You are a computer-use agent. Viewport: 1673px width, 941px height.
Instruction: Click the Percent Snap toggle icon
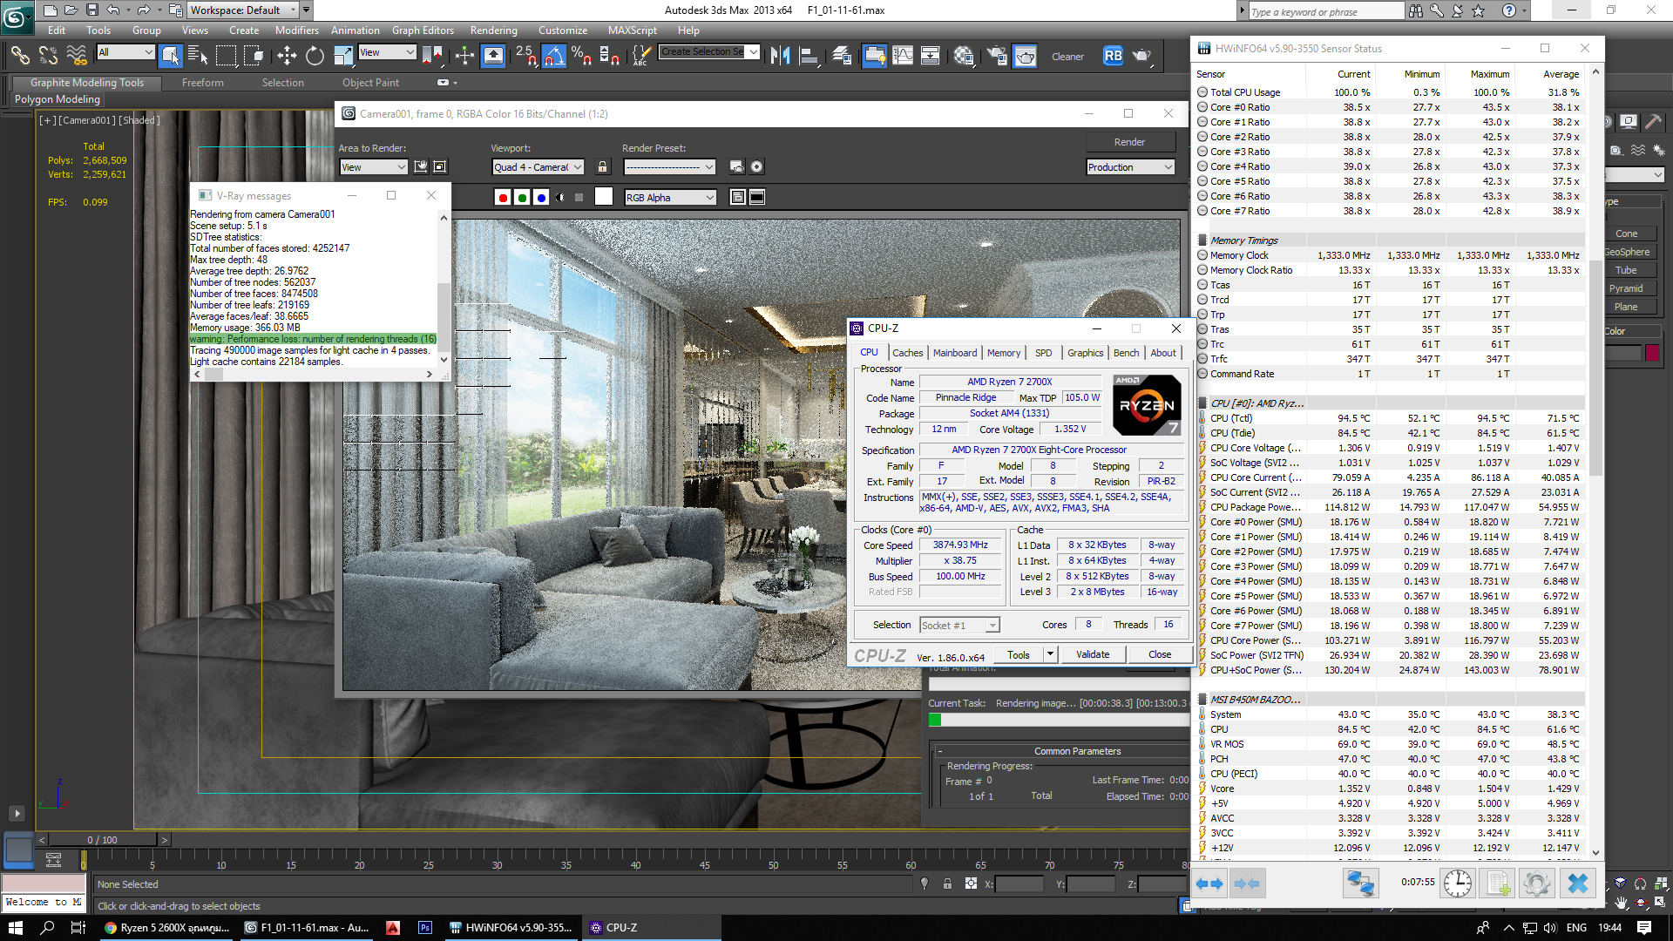coord(581,57)
